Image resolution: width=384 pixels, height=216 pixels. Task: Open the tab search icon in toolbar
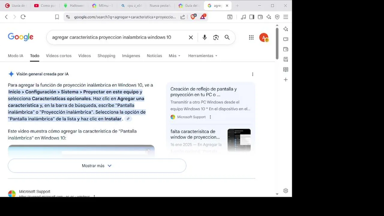coord(230,17)
